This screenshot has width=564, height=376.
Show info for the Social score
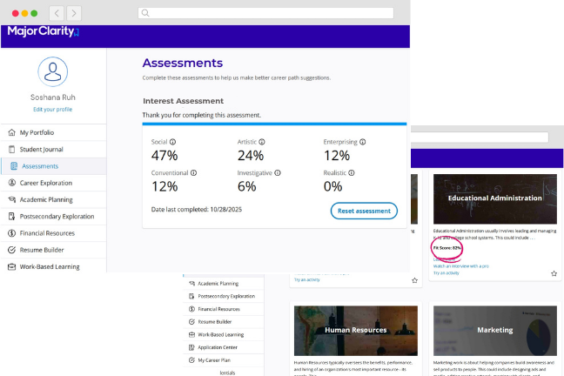point(172,142)
